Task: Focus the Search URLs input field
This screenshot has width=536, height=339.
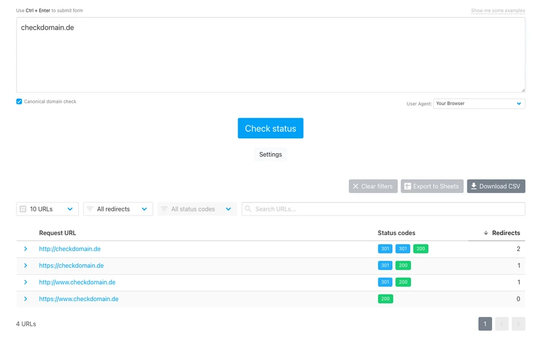Action: pos(385,209)
